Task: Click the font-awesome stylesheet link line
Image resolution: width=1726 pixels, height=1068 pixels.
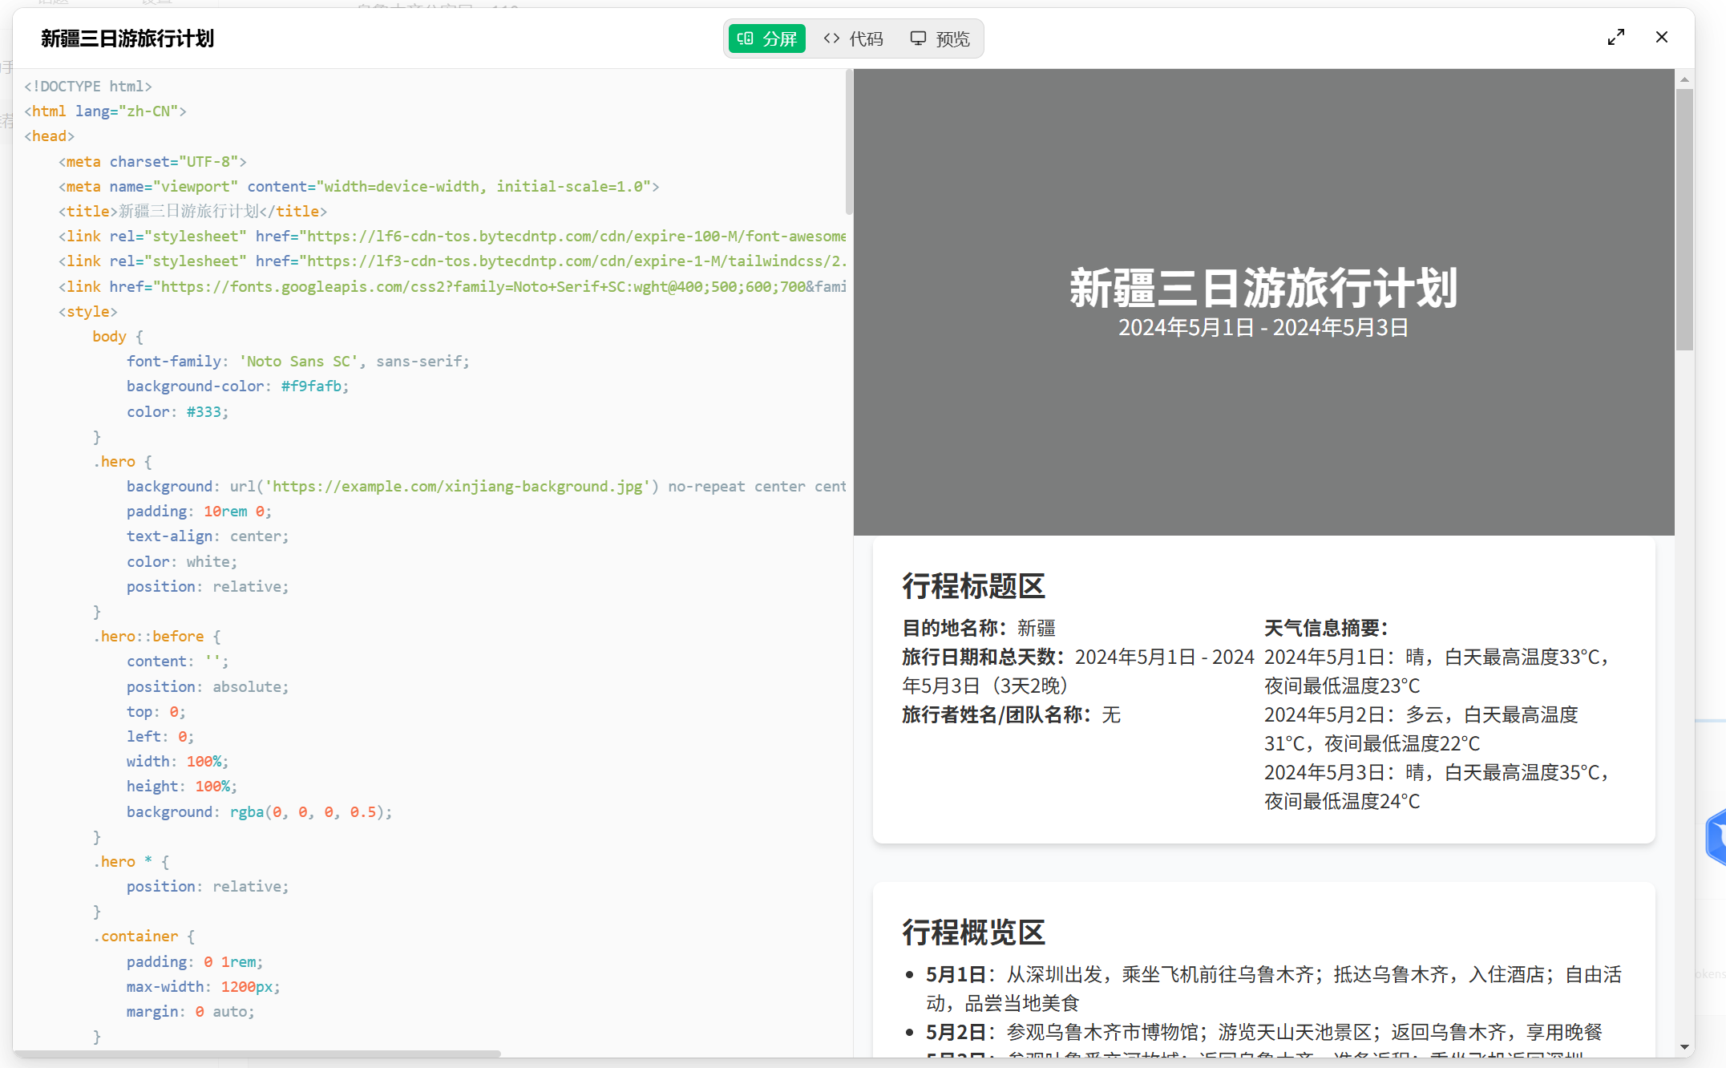Action: (452, 236)
